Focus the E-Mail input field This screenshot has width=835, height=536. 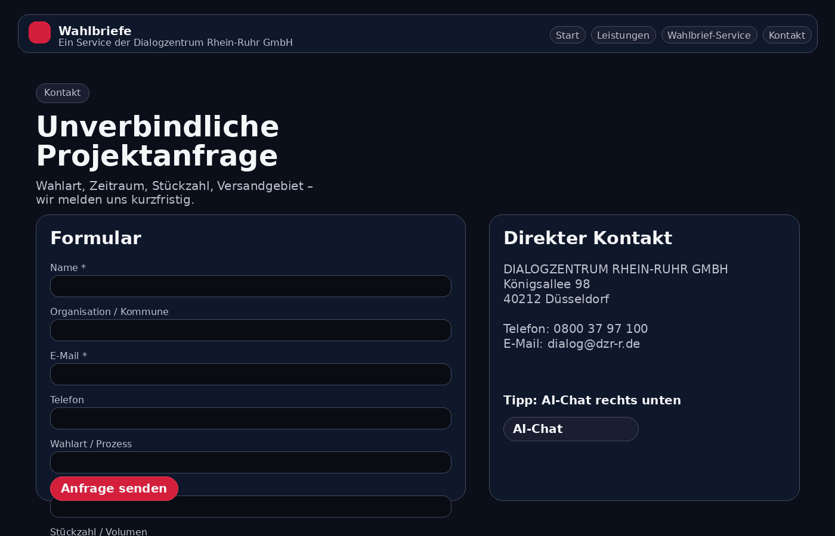point(250,374)
